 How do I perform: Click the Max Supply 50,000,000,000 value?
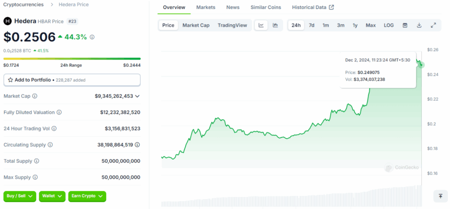pyautogui.click(x=121, y=178)
